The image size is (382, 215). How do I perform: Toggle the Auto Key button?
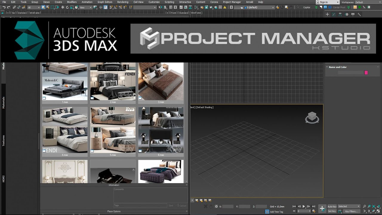coord(332,207)
